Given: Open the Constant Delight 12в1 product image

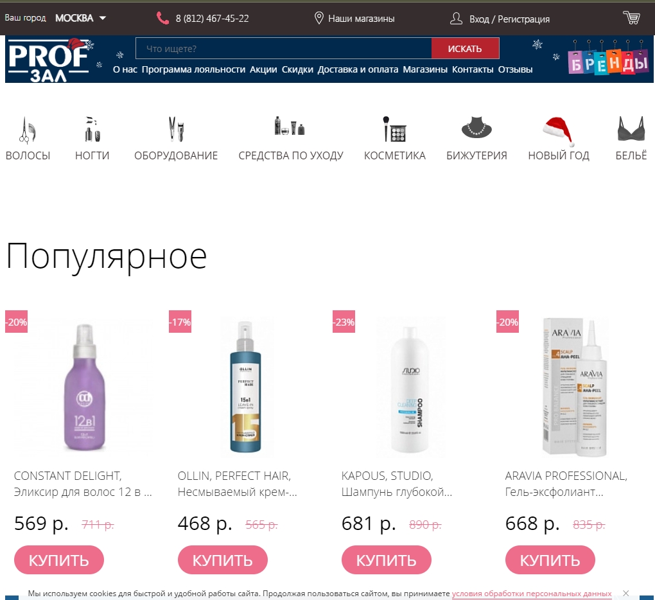Looking at the screenshot, I should [x=84, y=387].
